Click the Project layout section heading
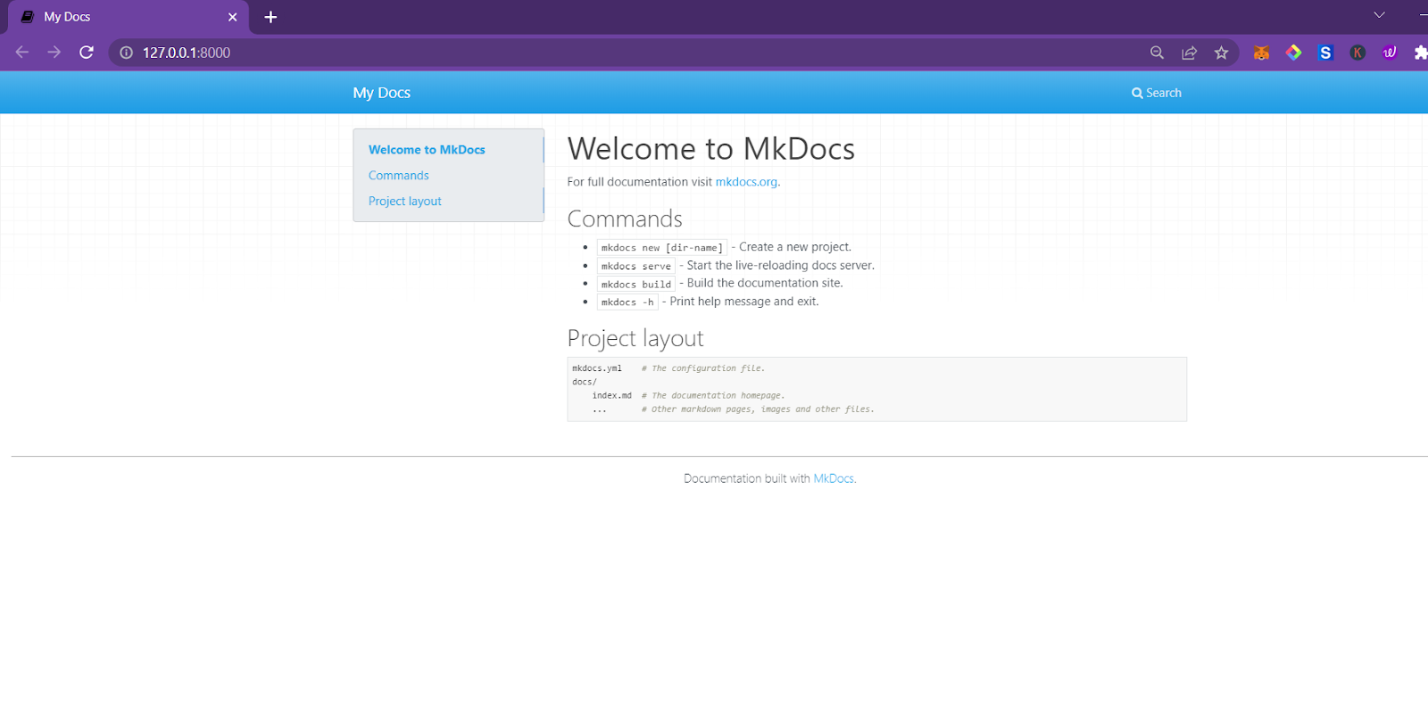 coord(635,338)
